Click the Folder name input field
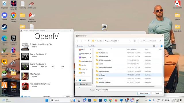The image size is (184, 103). [129, 90]
